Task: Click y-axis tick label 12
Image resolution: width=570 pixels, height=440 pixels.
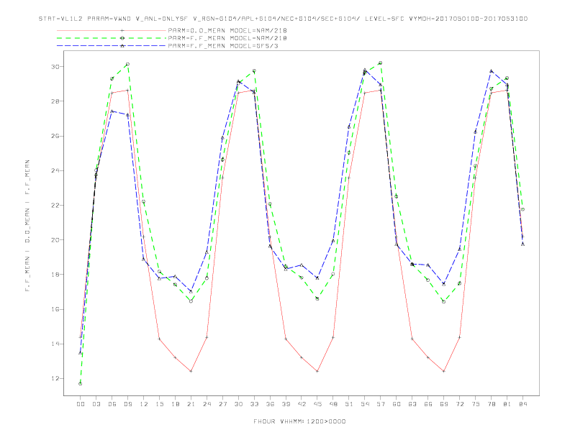Action: click(x=55, y=379)
